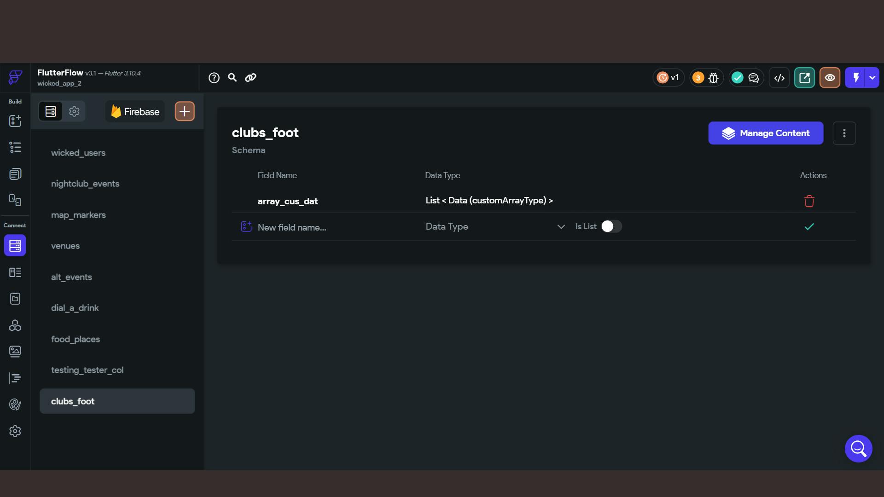Click the help question mark icon
The width and height of the screenshot is (884, 497).
(x=214, y=78)
